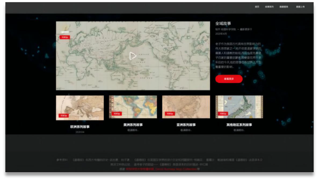The height and width of the screenshot is (181, 319).
Task: Open 首页 in the top navigation
Action: pos(257,7)
